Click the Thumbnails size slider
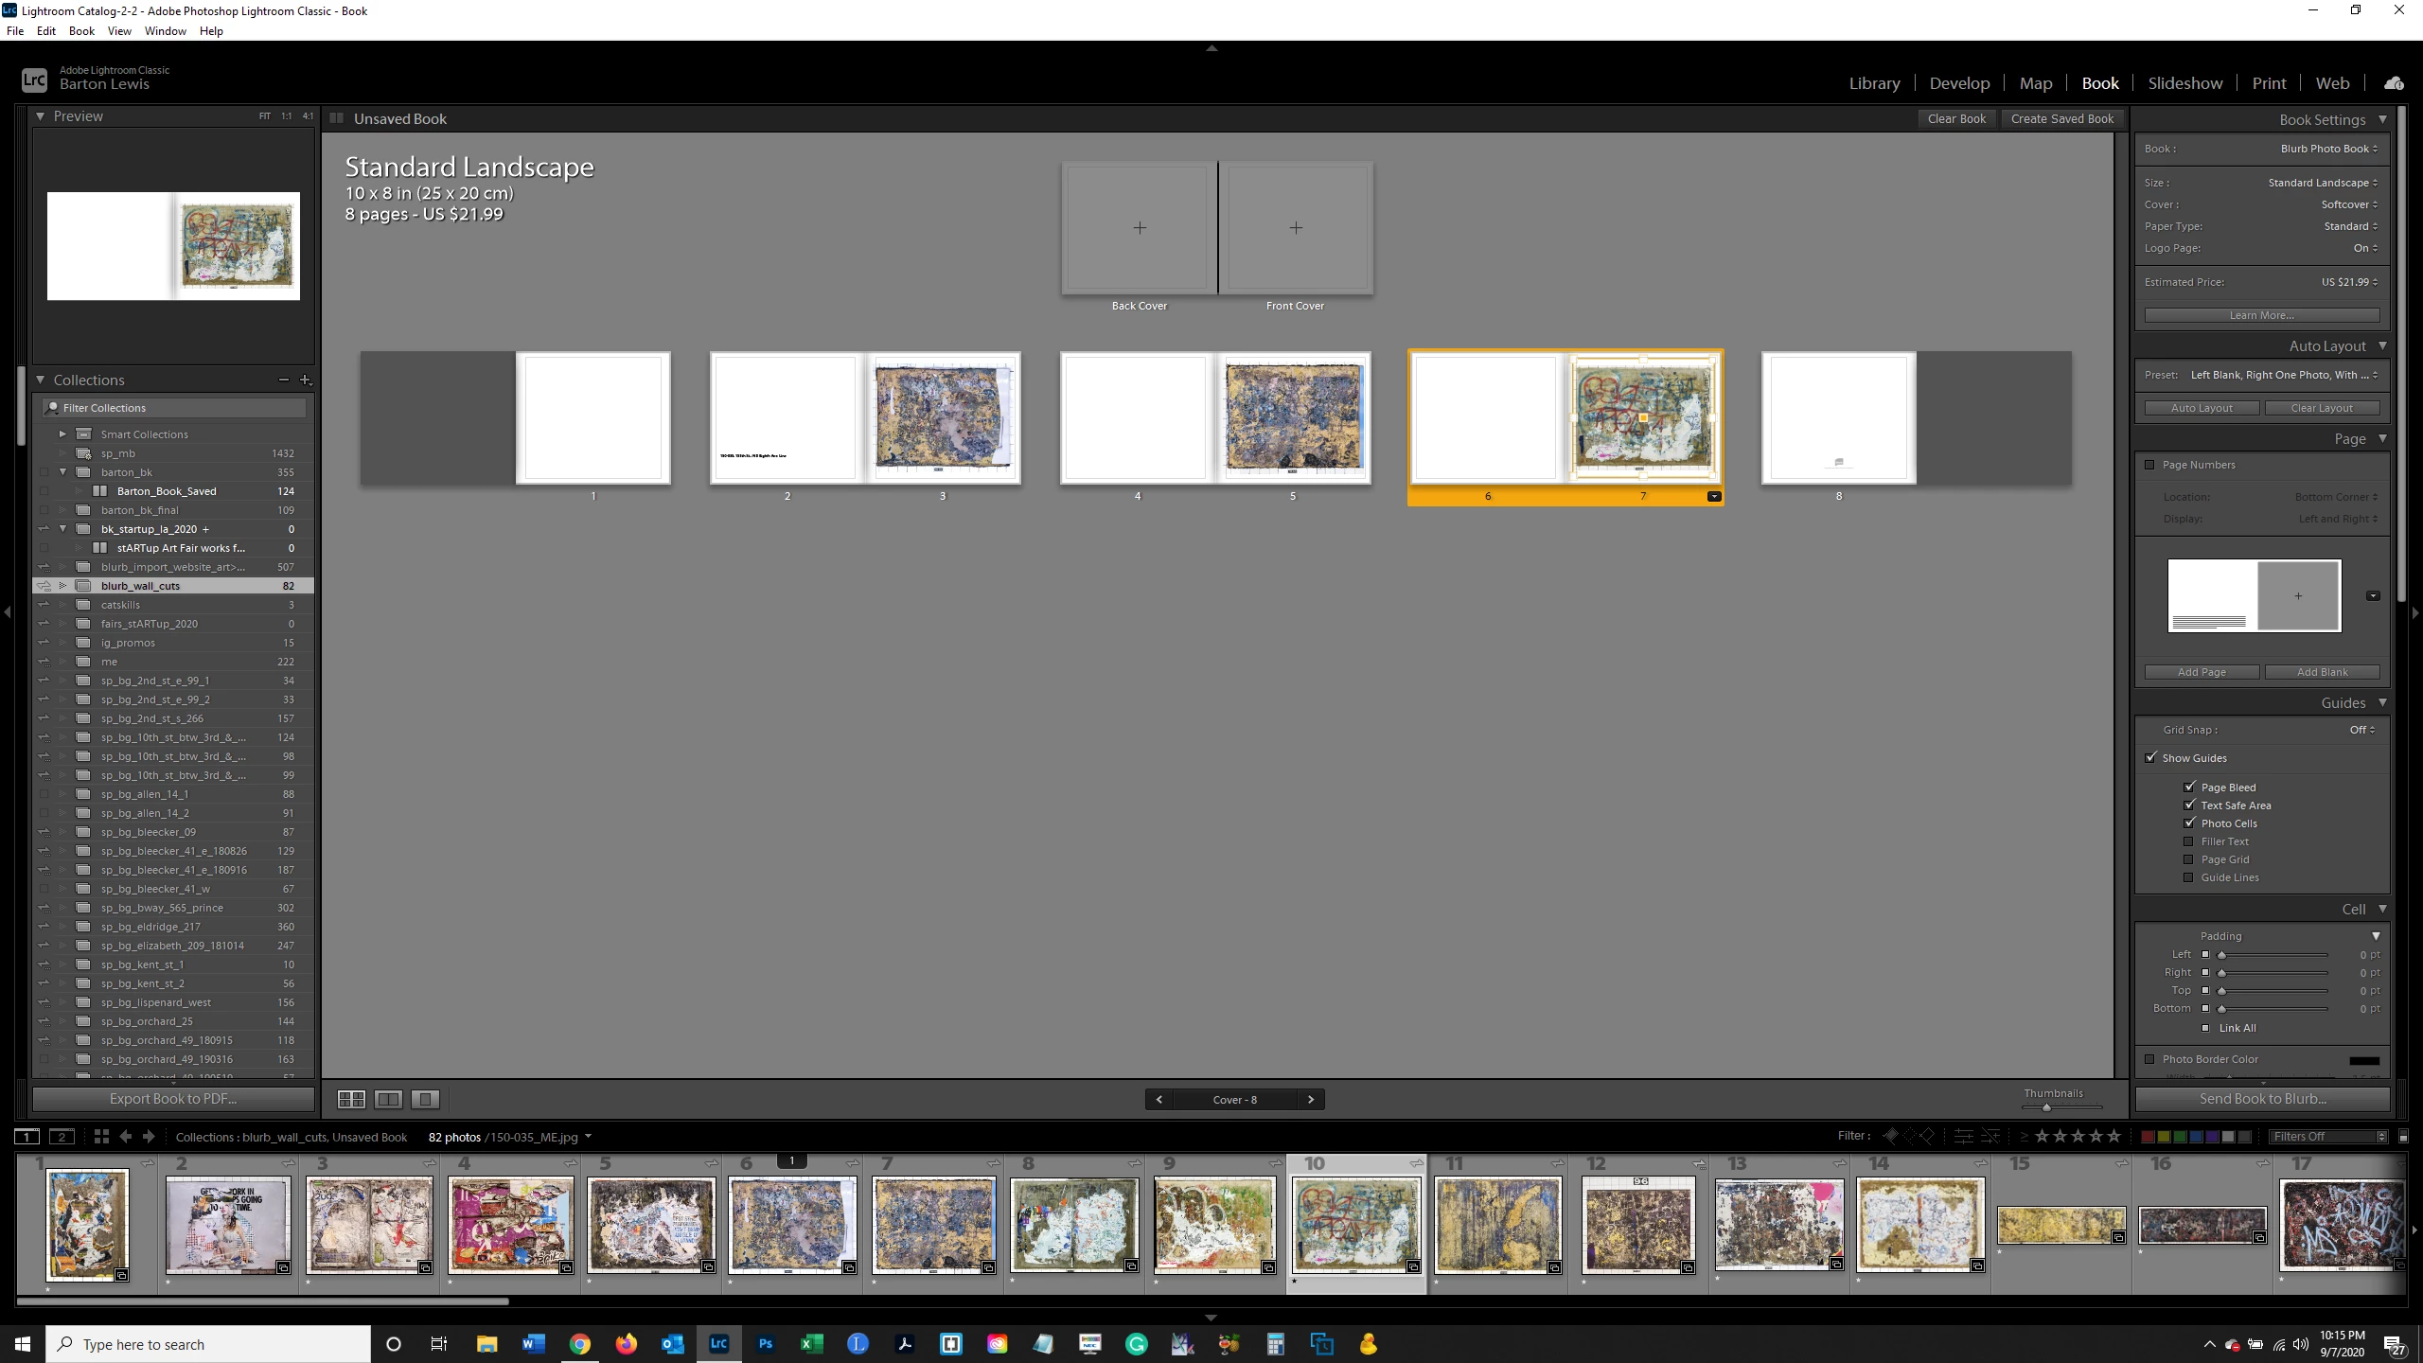This screenshot has width=2423, height=1363. [2046, 1106]
